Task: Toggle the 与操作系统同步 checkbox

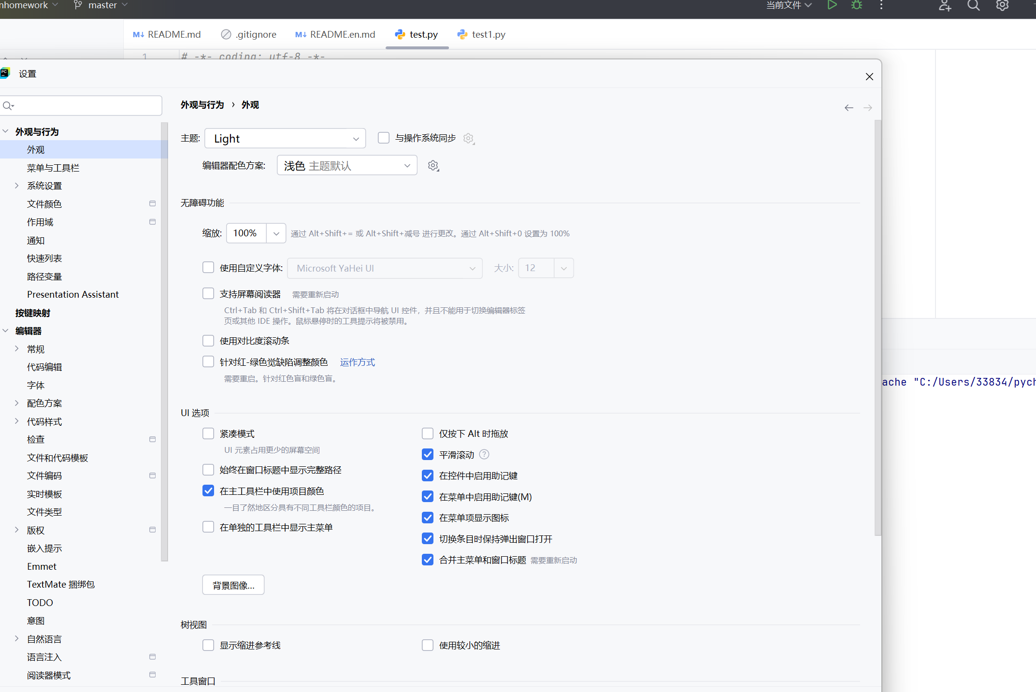Action: click(x=384, y=138)
